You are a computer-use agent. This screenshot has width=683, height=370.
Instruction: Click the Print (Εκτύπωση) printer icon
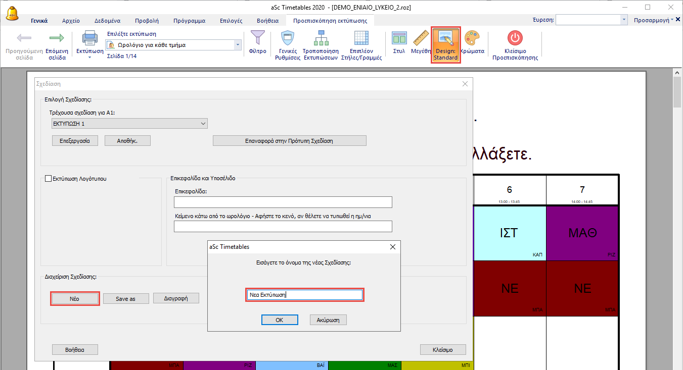tap(89, 39)
